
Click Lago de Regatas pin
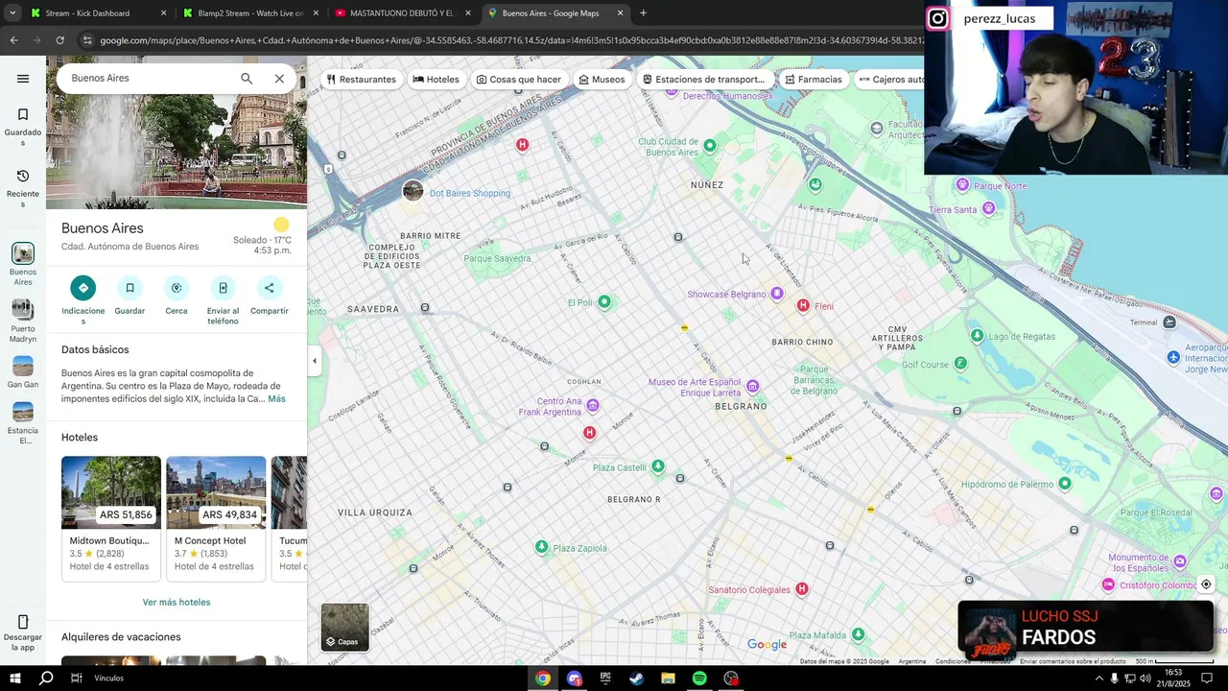[x=977, y=335]
